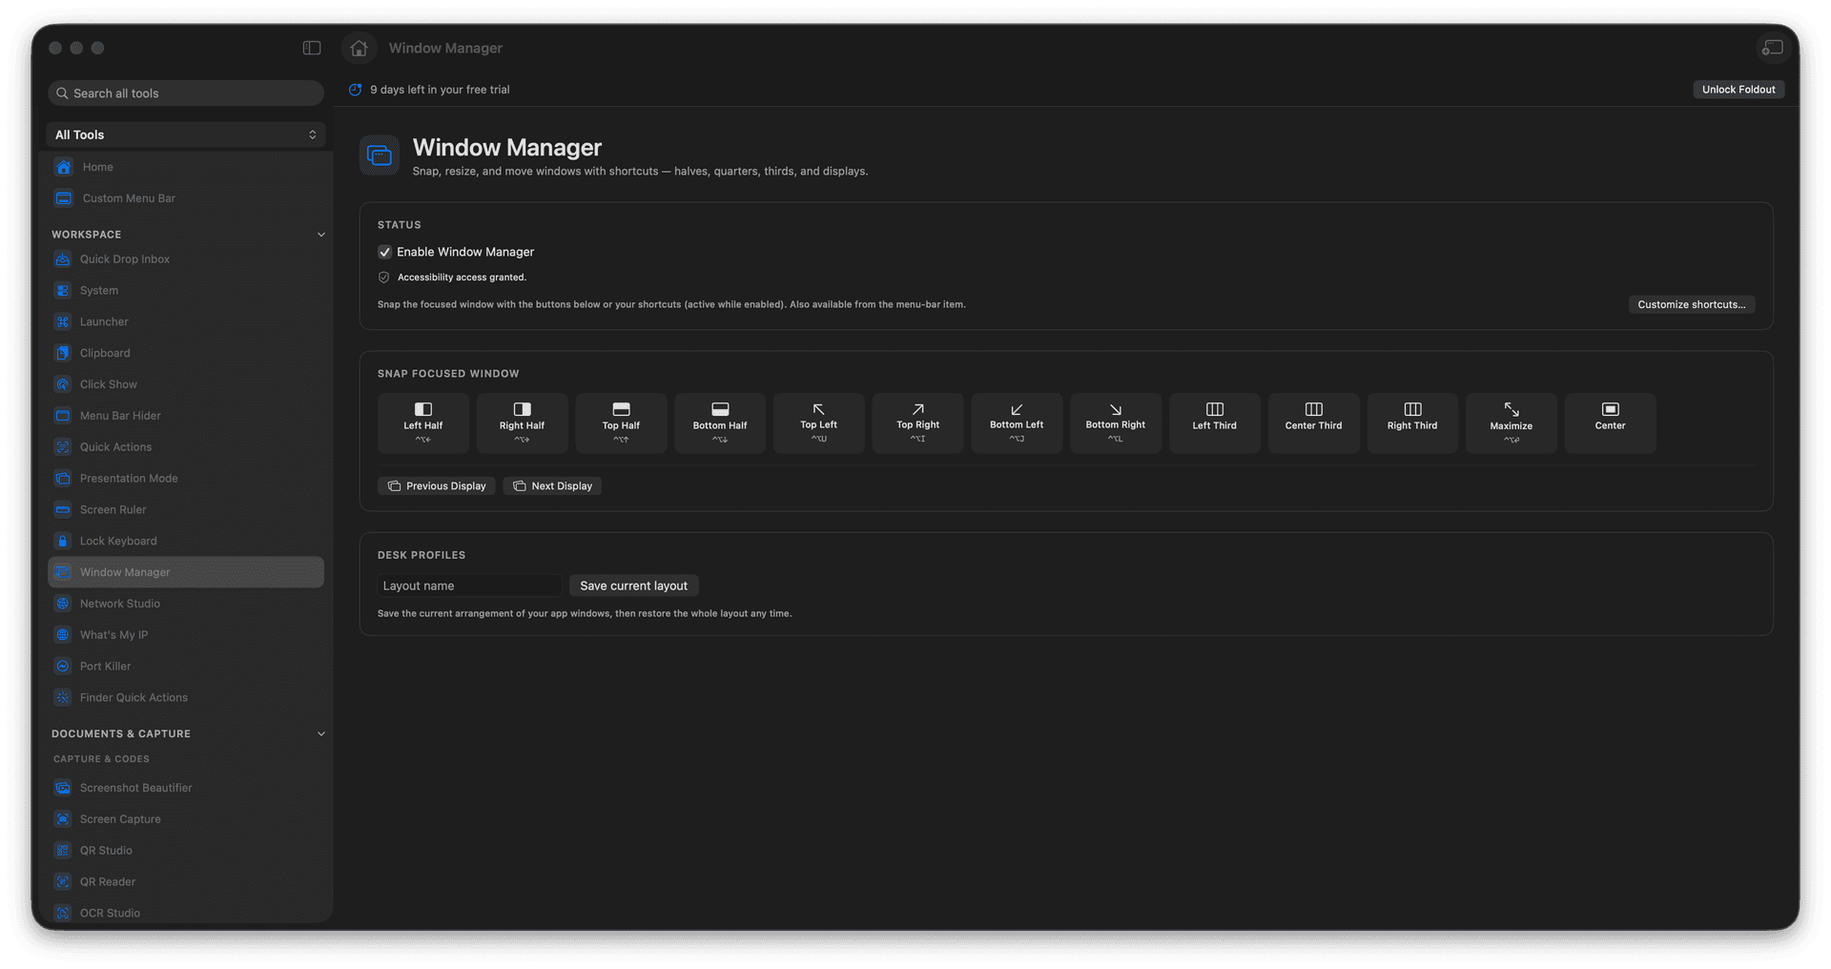Click the free trial notice text
Viewport: 1831px width, 969px height.
[440, 90]
